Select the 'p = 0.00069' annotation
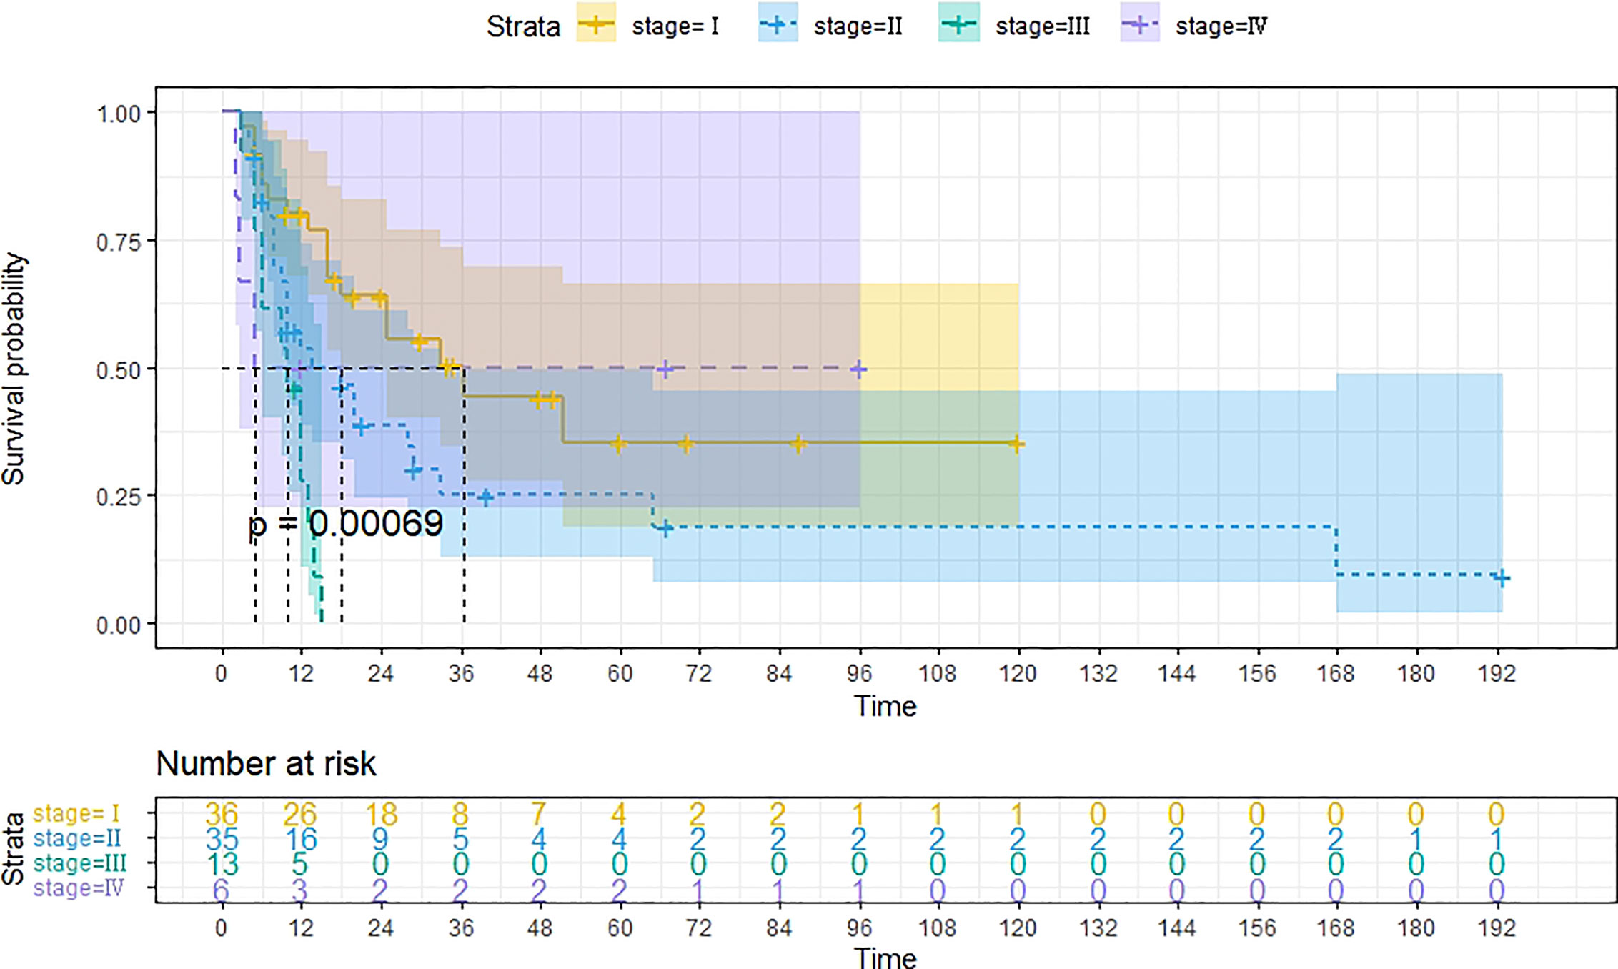 point(346,524)
